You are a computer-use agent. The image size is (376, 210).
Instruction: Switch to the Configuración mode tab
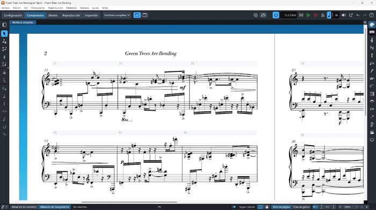click(13, 15)
